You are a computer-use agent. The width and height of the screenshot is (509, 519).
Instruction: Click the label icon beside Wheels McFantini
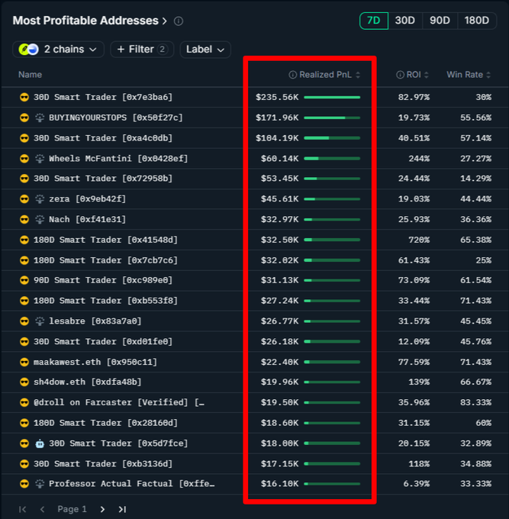click(40, 159)
